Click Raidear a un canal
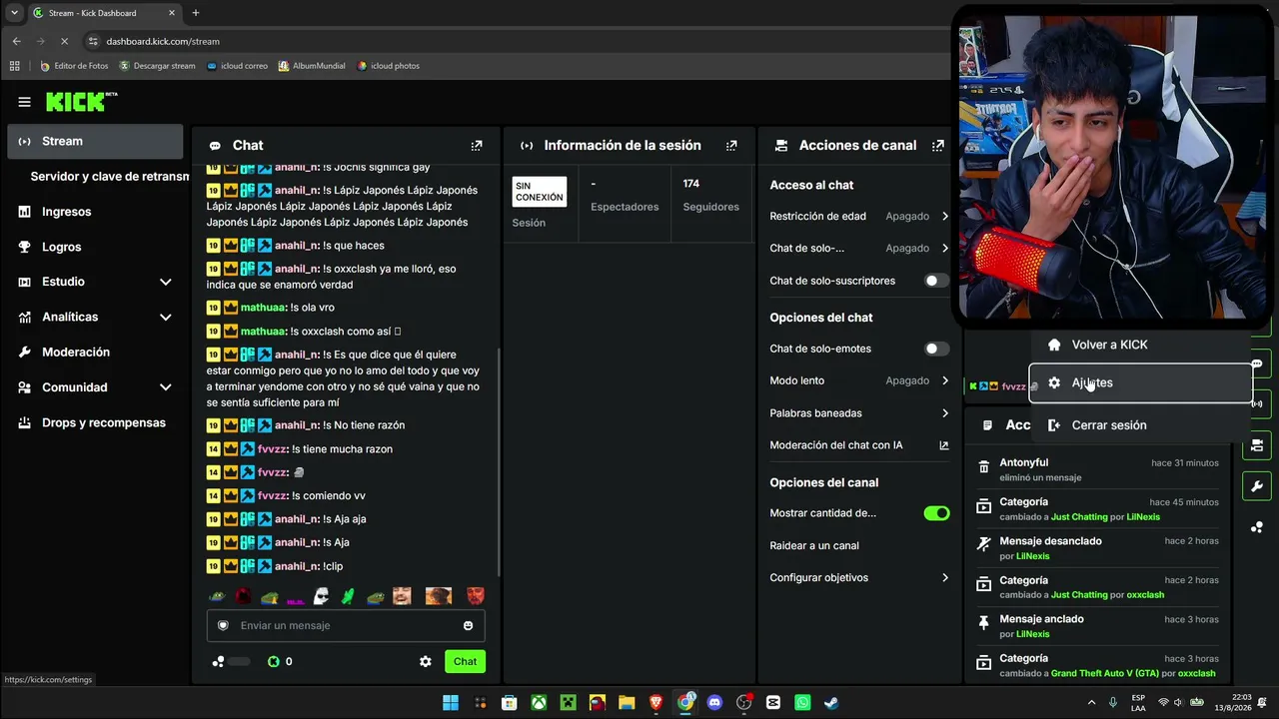 [814, 545]
